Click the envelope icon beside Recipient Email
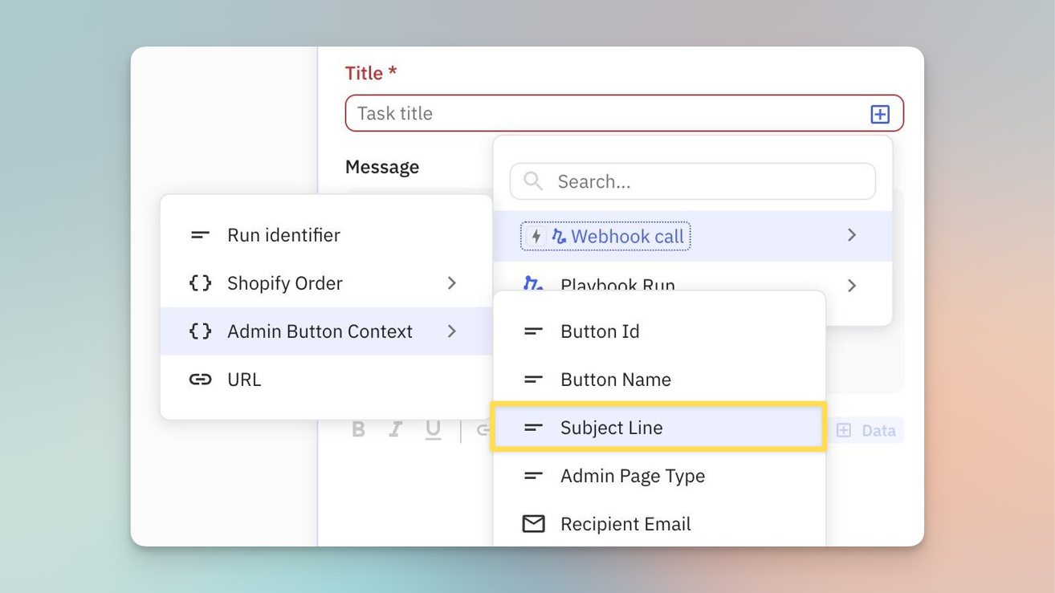 (533, 524)
